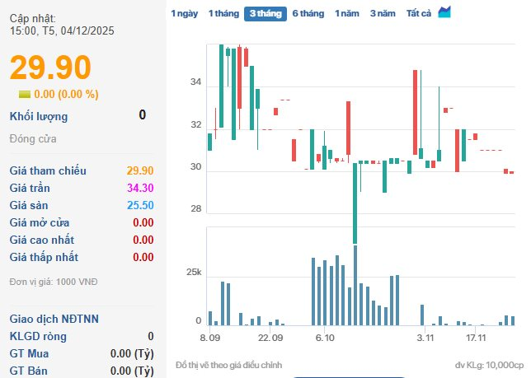Viewport: 531px width, 378px height.
Task: Click the reference price value 29.90
Action: click(x=140, y=170)
